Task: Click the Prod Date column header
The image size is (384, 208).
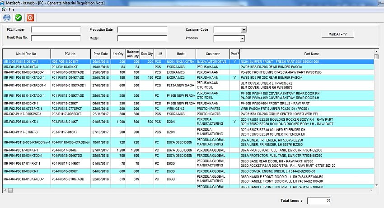Action: coord(101,53)
